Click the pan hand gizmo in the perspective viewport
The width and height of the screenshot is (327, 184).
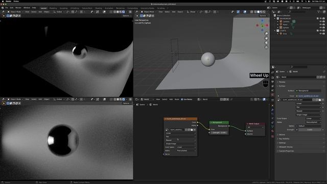click(x=266, y=38)
